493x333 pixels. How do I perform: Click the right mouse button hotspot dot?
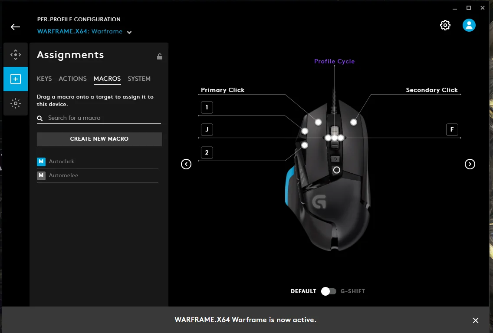coord(354,122)
